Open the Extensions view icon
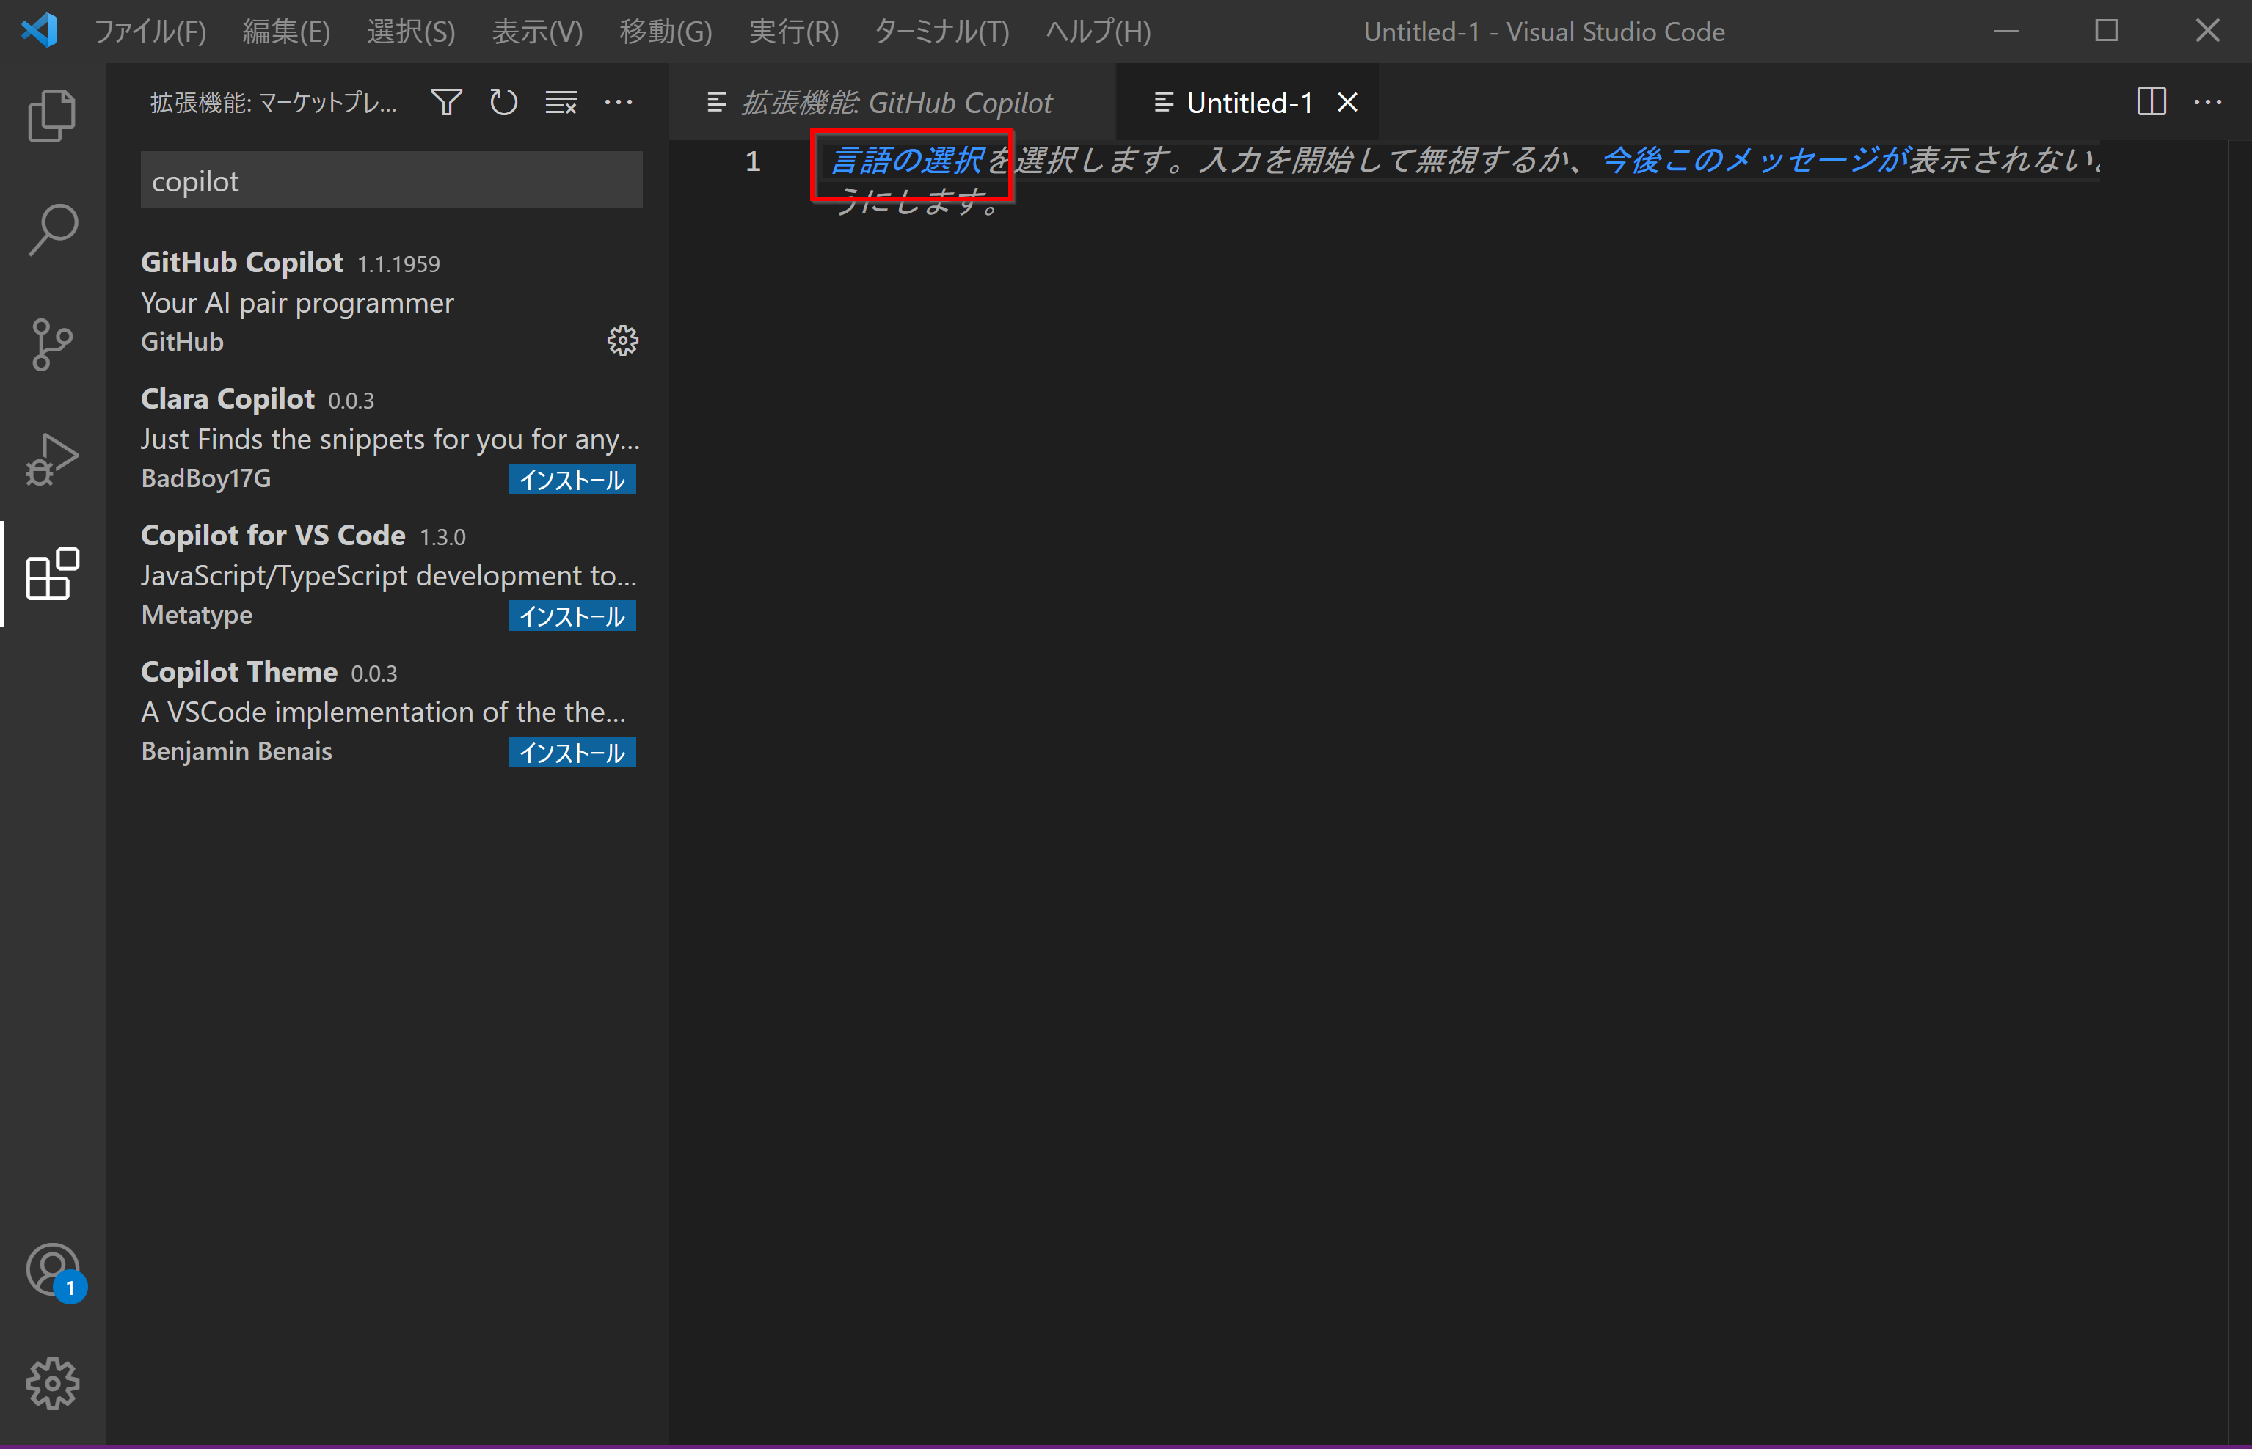2252x1449 pixels. pyautogui.click(x=53, y=573)
